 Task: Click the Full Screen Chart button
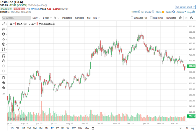click(185, 7)
